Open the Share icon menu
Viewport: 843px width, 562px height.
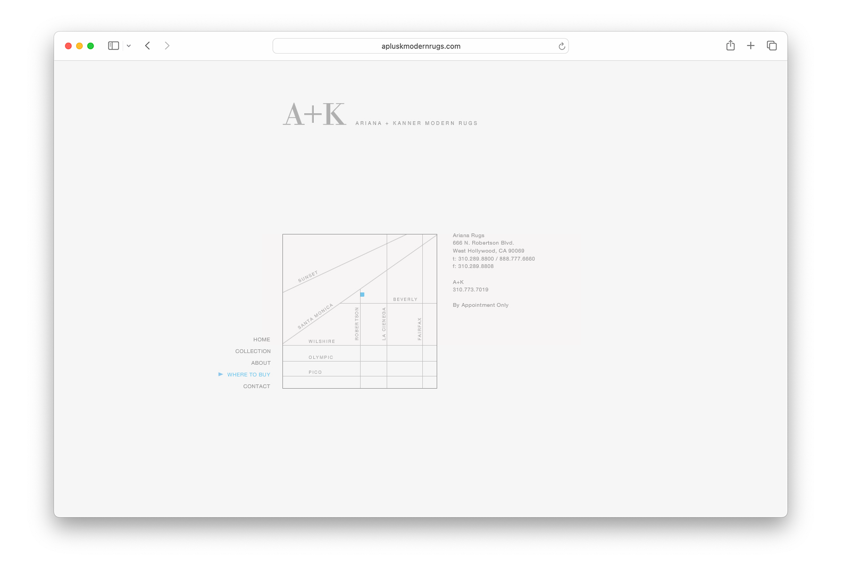tap(730, 45)
